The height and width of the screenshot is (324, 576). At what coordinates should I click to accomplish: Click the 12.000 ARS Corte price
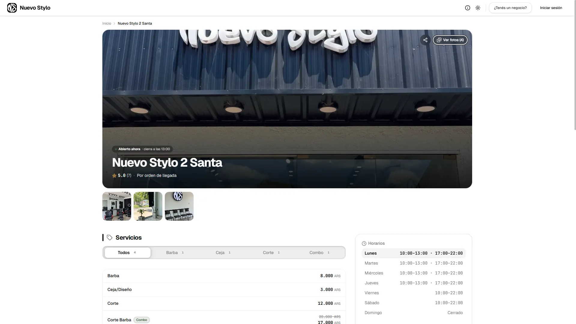pyautogui.click(x=329, y=303)
